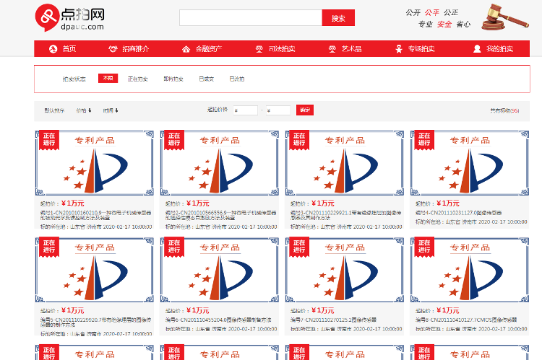Open thumbnail of patent 编号2-CN201010566556.9
This screenshot has width=542, height=360.
[220, 163]
